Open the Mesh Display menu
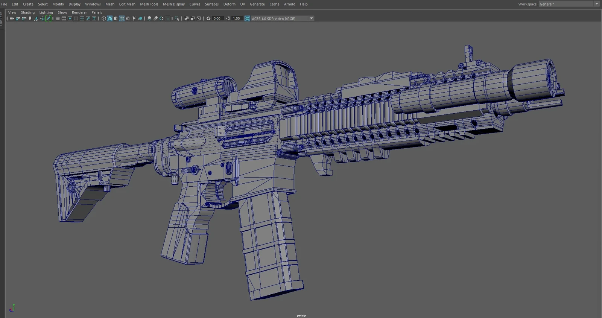Viewport: 602px width, 318px height. click(174, 4)
